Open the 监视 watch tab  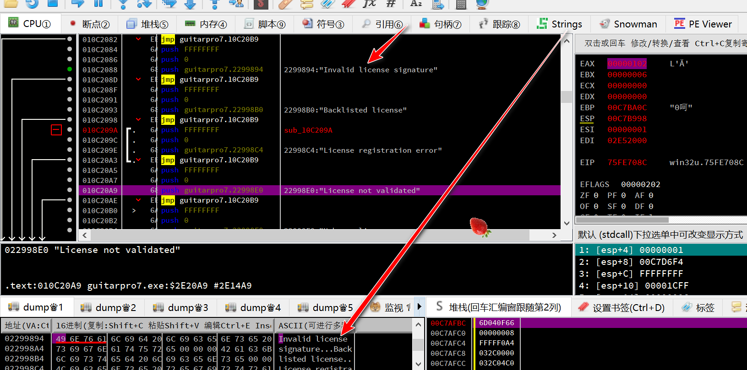(388, 307)
